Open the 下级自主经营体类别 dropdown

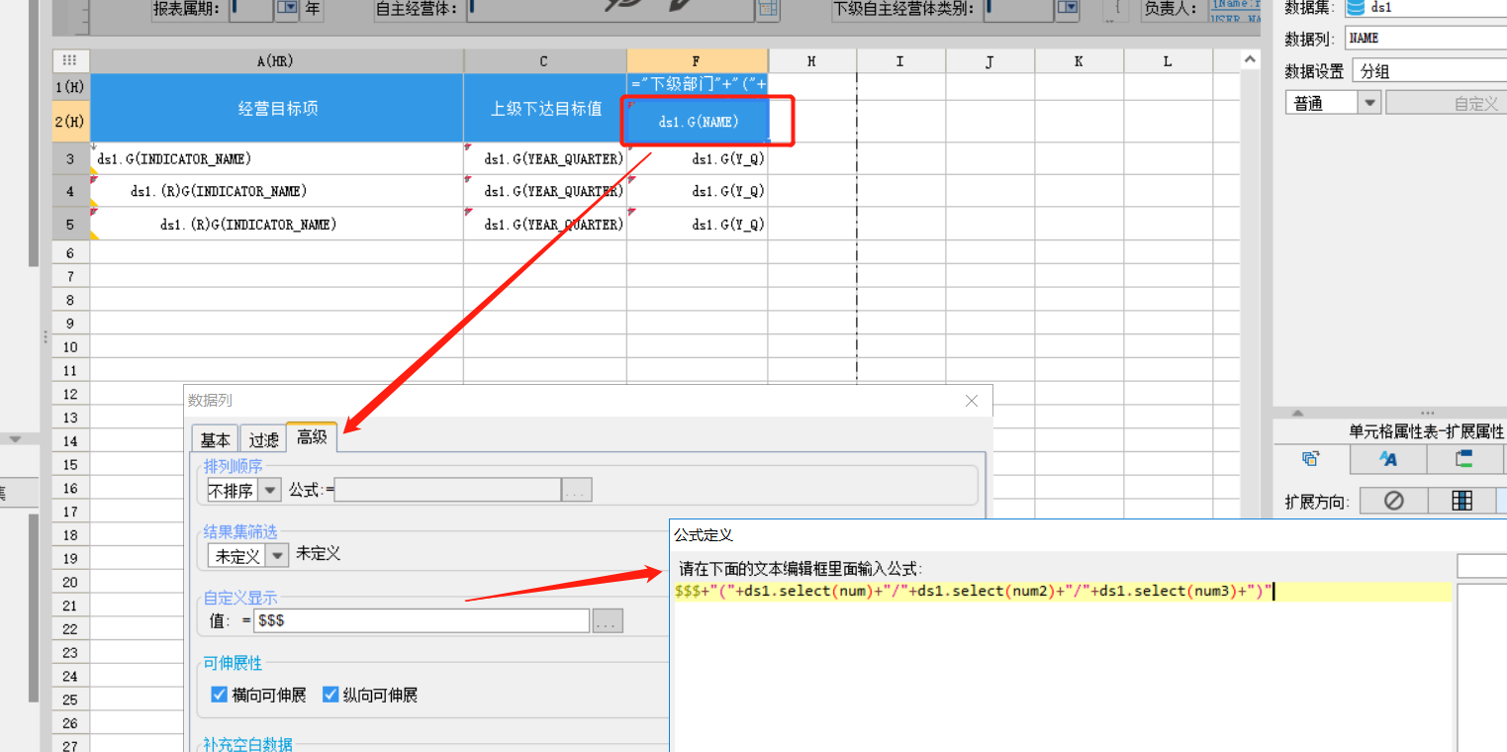[1068, 9]
